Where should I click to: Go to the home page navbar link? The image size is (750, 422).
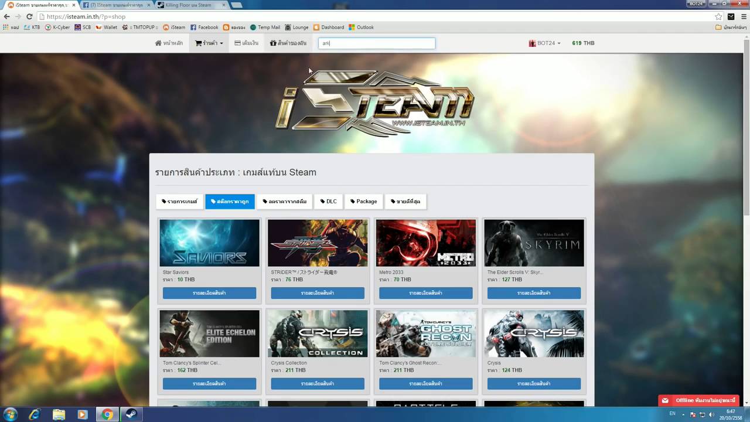pos(169,43)
